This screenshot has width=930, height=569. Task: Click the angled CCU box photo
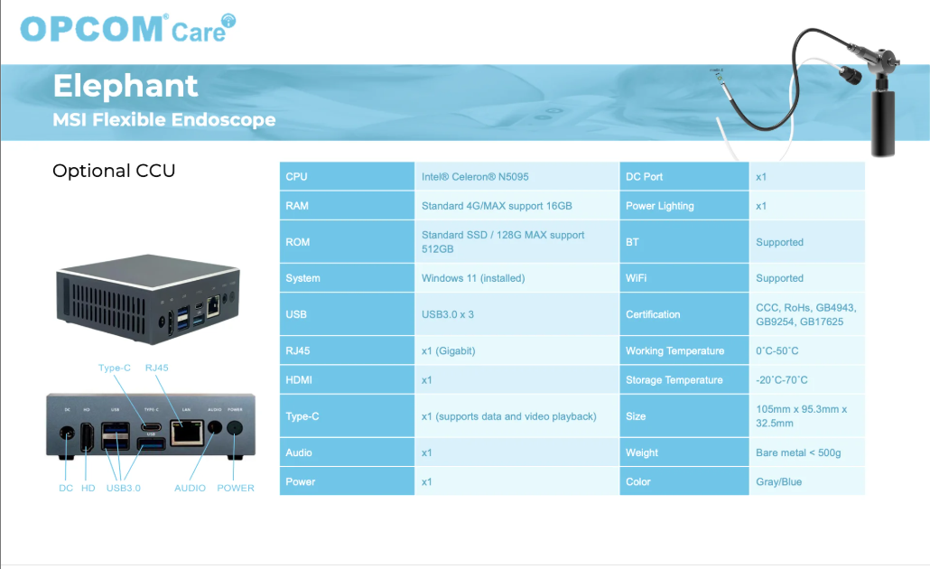[x=149, y=299]
